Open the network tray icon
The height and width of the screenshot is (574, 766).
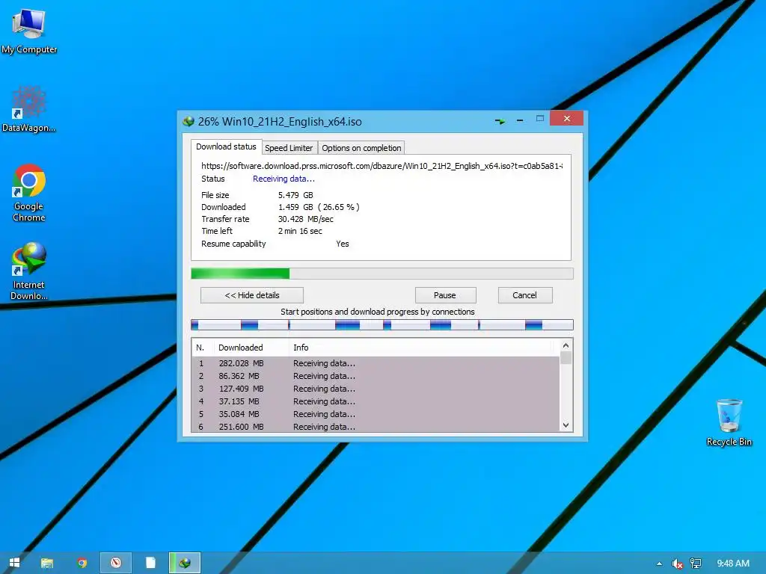click(696, 564)
